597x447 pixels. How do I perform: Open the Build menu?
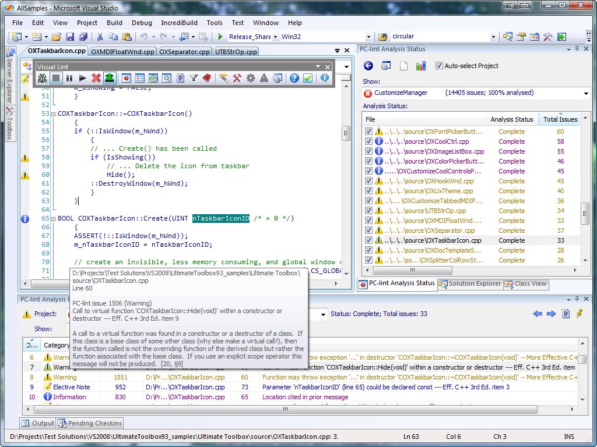tap(114, 23)
